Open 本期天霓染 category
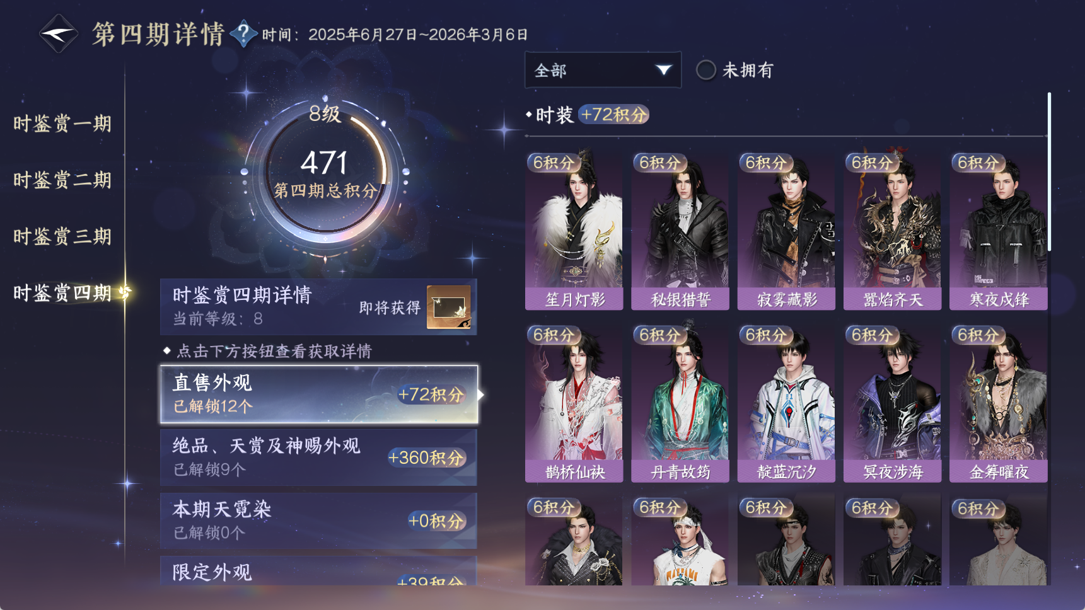This screenshot has height=610, width=1085. (318, 521)
